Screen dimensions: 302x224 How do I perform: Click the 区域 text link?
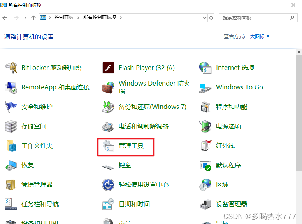(222, 185)
